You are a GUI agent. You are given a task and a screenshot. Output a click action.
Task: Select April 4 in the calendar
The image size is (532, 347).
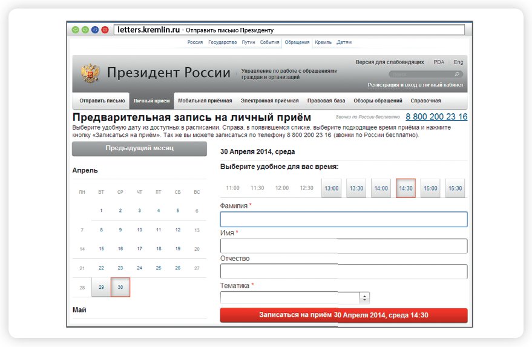point(159,211)
